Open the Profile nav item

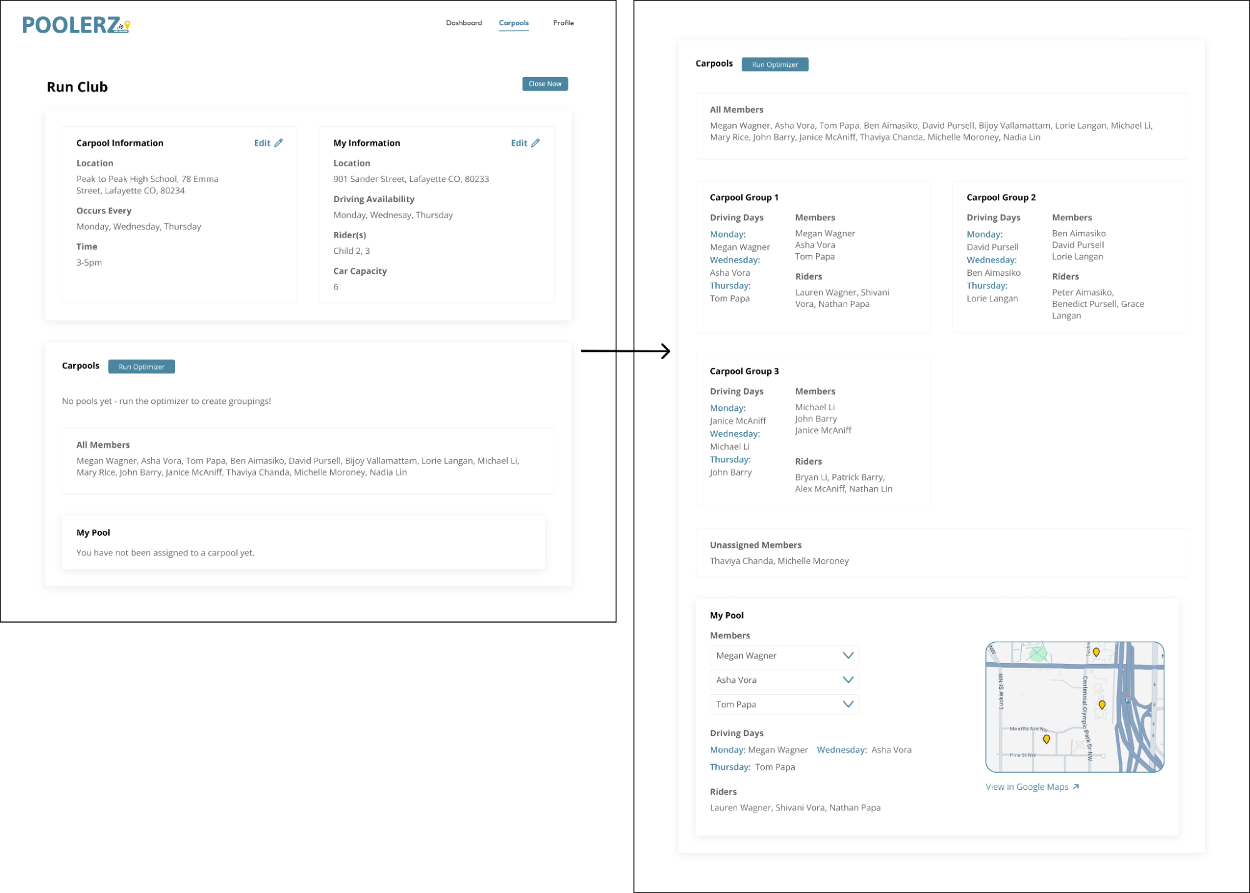tap(563, 23)
